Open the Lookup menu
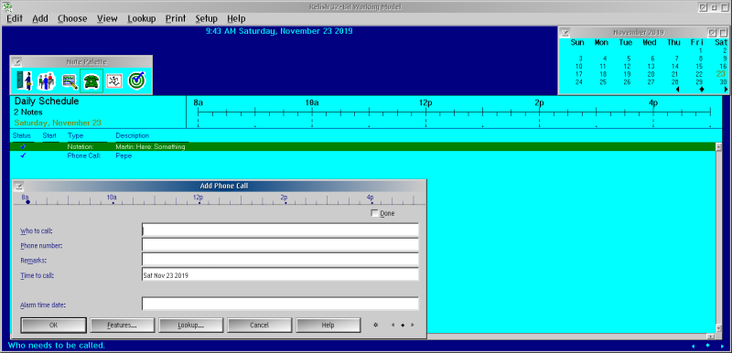 coord(142,18)
